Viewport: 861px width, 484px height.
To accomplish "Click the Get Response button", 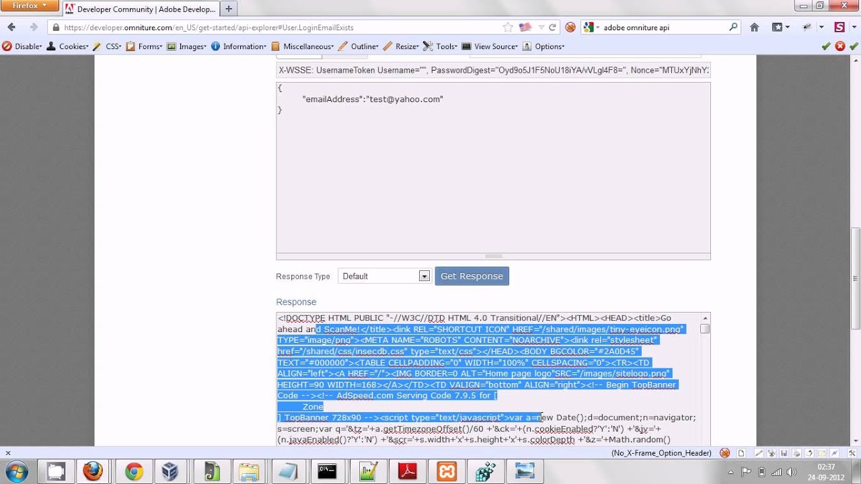I will pos(472,276).
